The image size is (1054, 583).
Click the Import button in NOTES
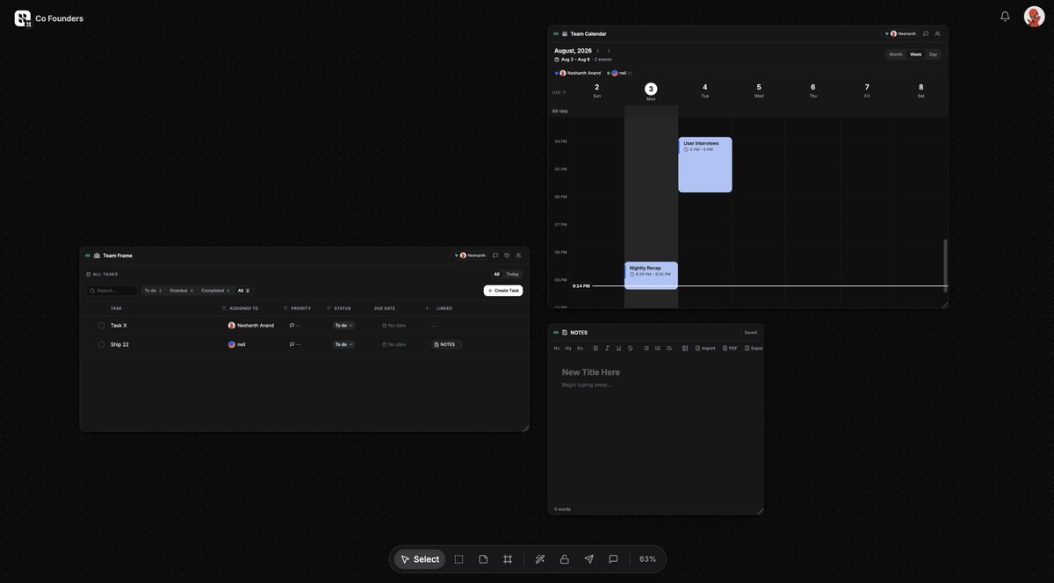click(705, 349)
